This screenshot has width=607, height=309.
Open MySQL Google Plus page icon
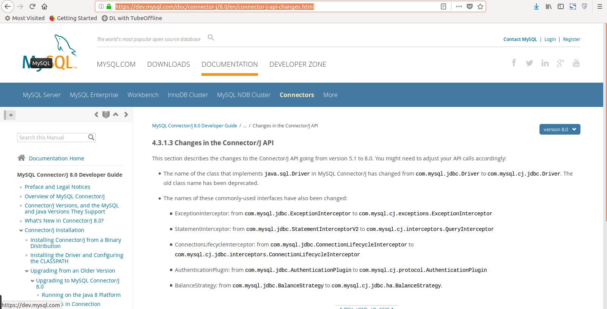(561, 63)
